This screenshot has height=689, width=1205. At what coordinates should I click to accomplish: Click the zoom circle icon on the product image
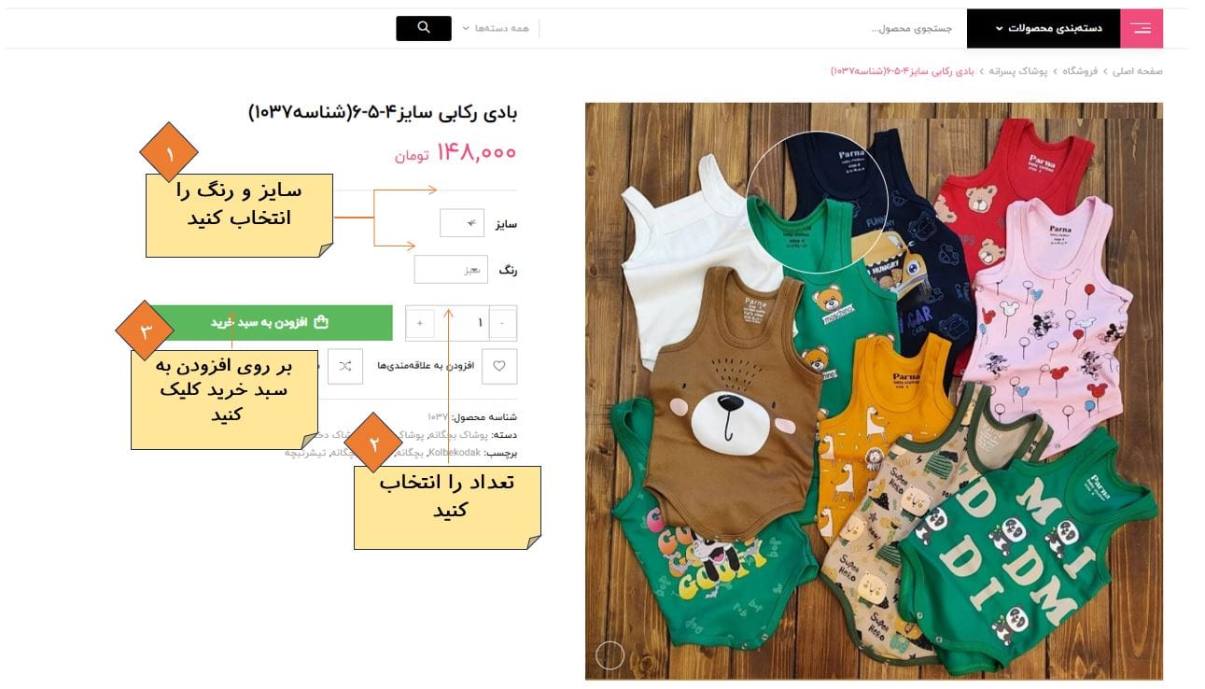click(x=610, y=655)
